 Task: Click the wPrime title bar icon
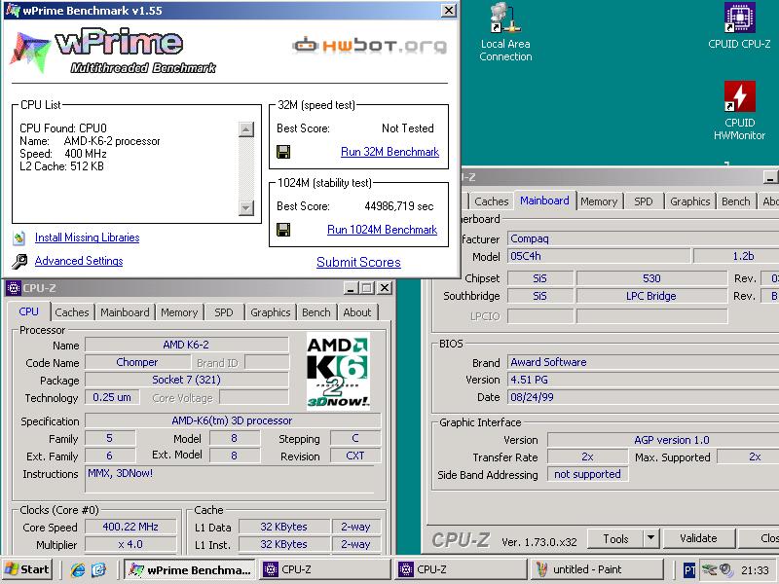pyautogui.click(x=13, y=10)
